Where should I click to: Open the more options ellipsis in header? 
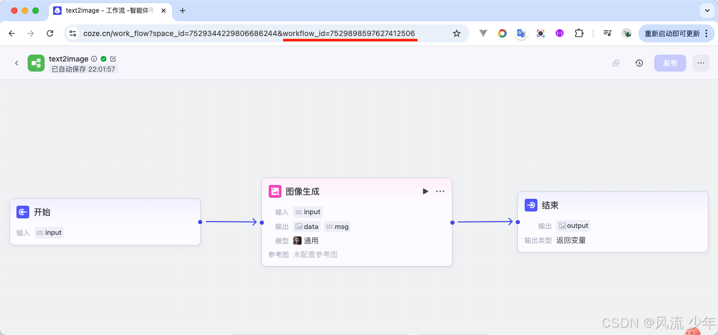(701, 63)
